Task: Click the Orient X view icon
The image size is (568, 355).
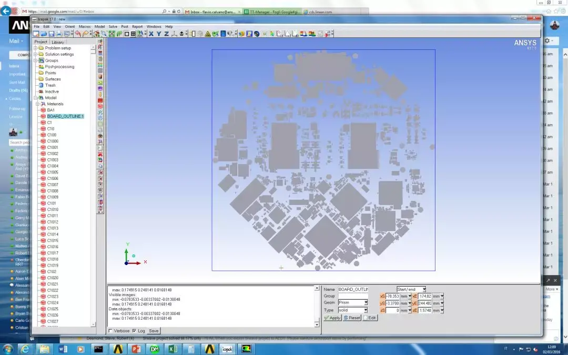Action: pyautogui.click(x=151, y=34)
